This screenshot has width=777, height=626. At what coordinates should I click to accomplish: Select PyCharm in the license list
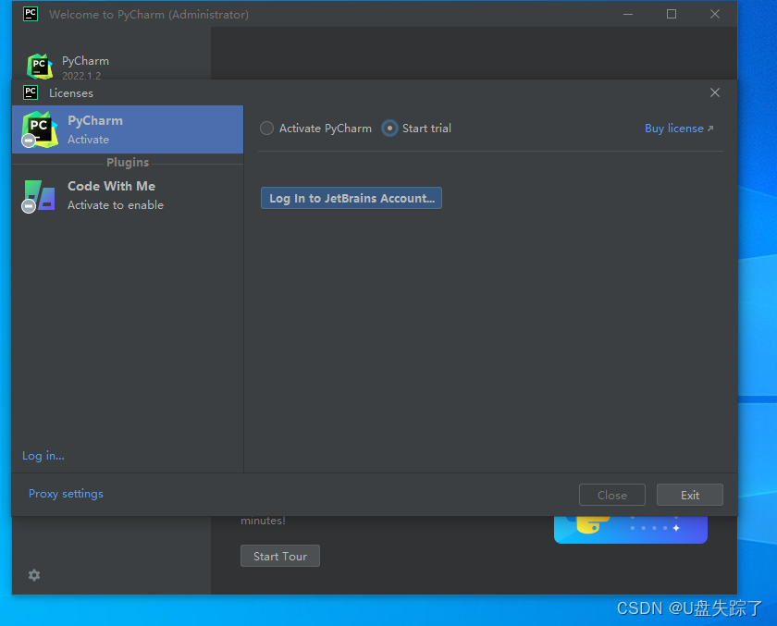coord(128,129)
